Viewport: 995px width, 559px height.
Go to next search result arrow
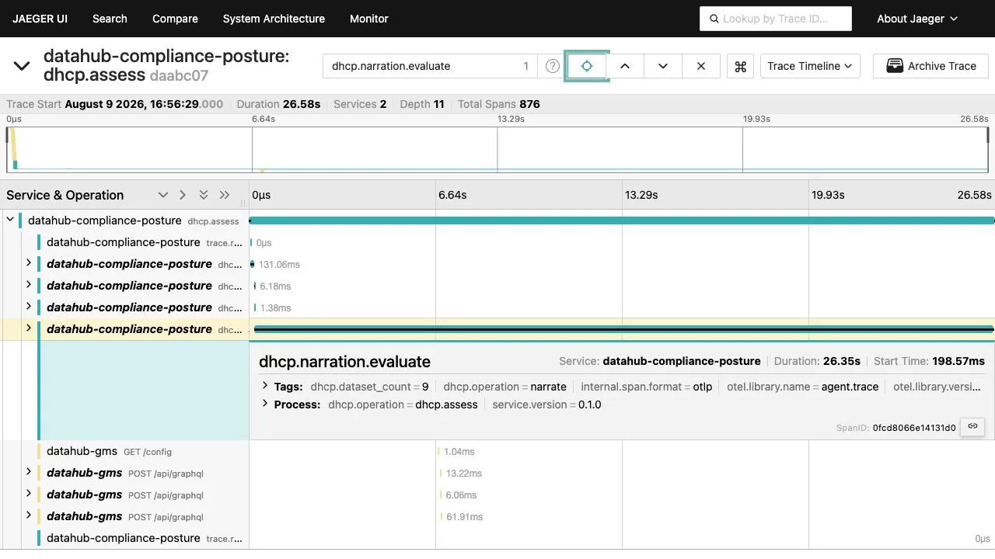pyautogui.click(x=663, y=66)
